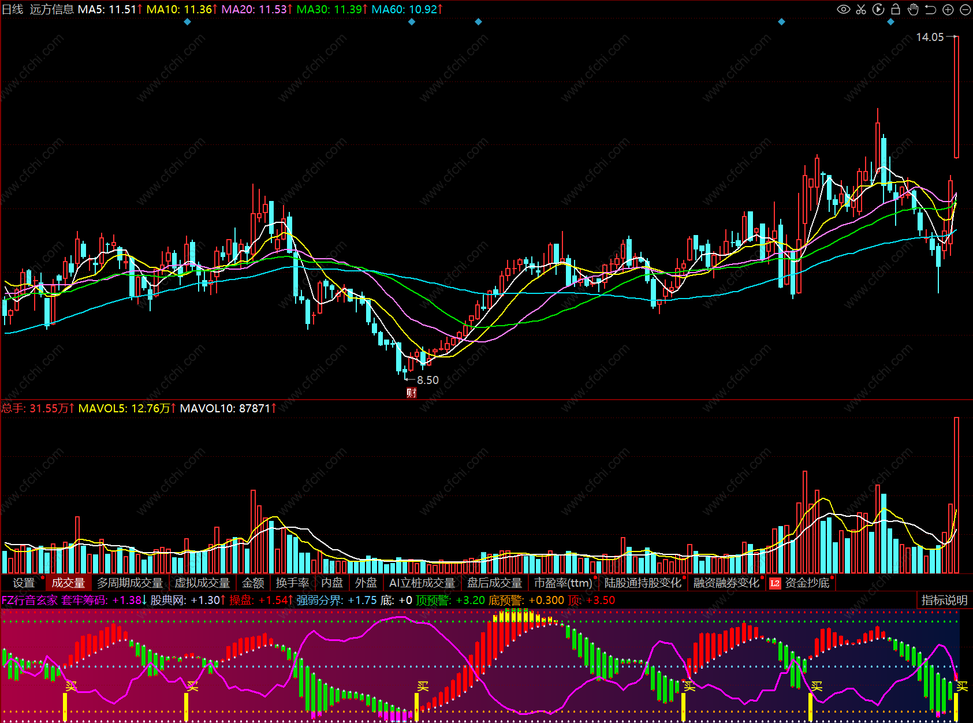The width and height of the screenshot is (973, 723).
Task: Click the FZ行音玄家 indicator name
Action: [29, 600]
